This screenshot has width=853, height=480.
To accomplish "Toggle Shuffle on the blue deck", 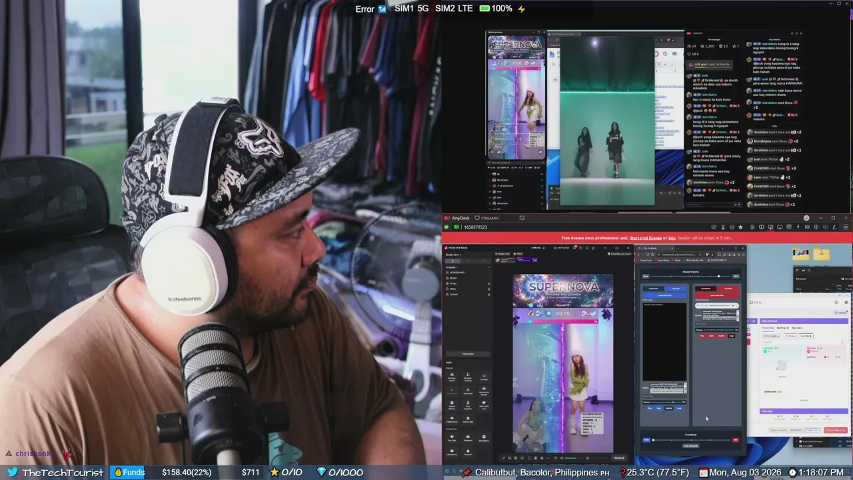I will (669, 408).
